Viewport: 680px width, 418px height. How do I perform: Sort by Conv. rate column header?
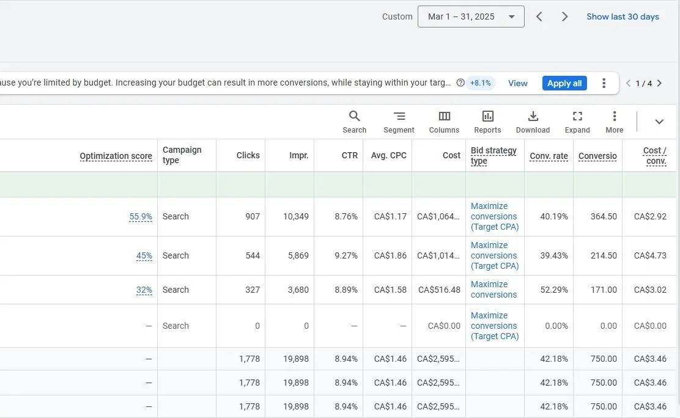click(x=549, y=156)
